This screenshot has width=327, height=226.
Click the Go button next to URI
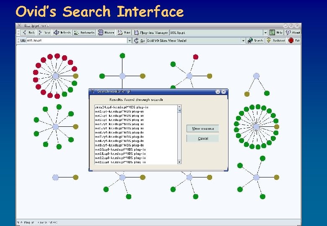click(x=139, y=41)
